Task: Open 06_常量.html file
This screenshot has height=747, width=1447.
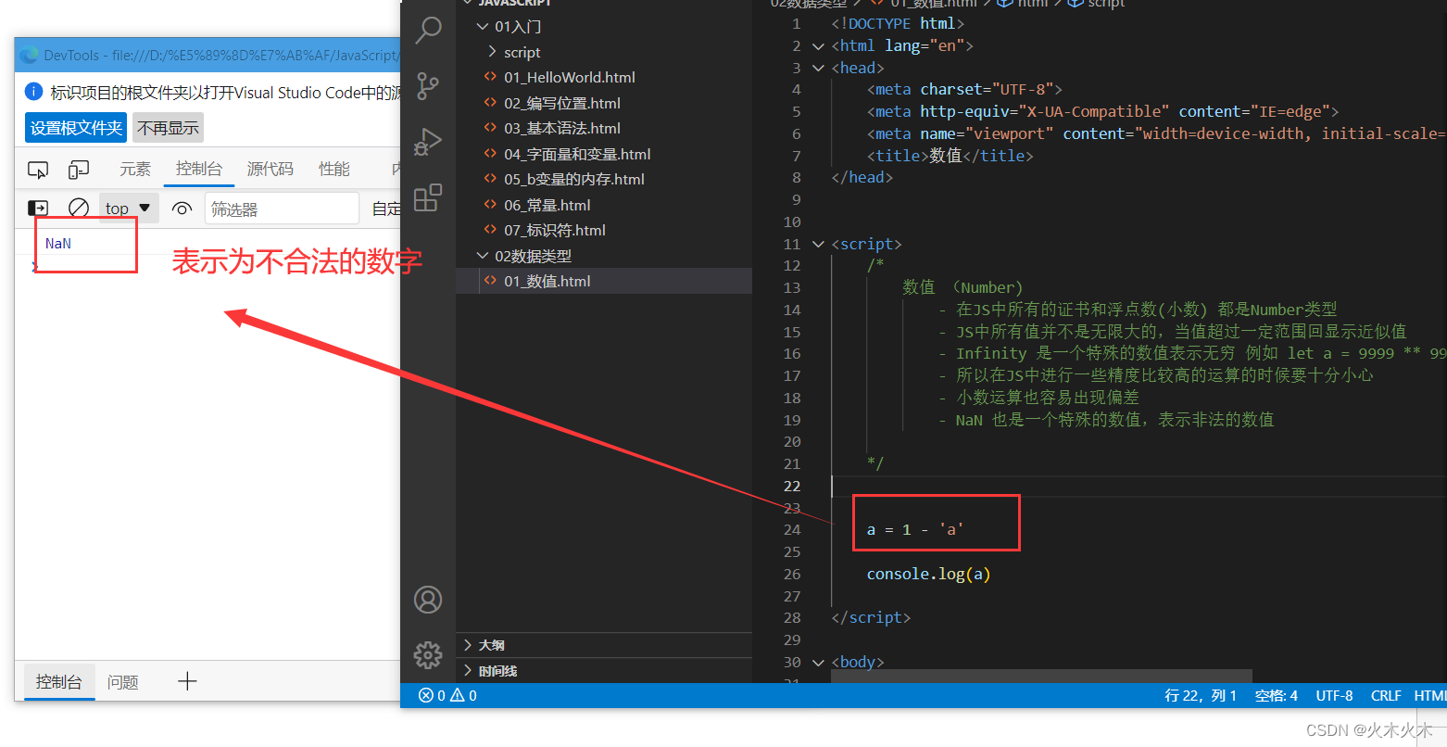Action: click(x=604, y=205)
